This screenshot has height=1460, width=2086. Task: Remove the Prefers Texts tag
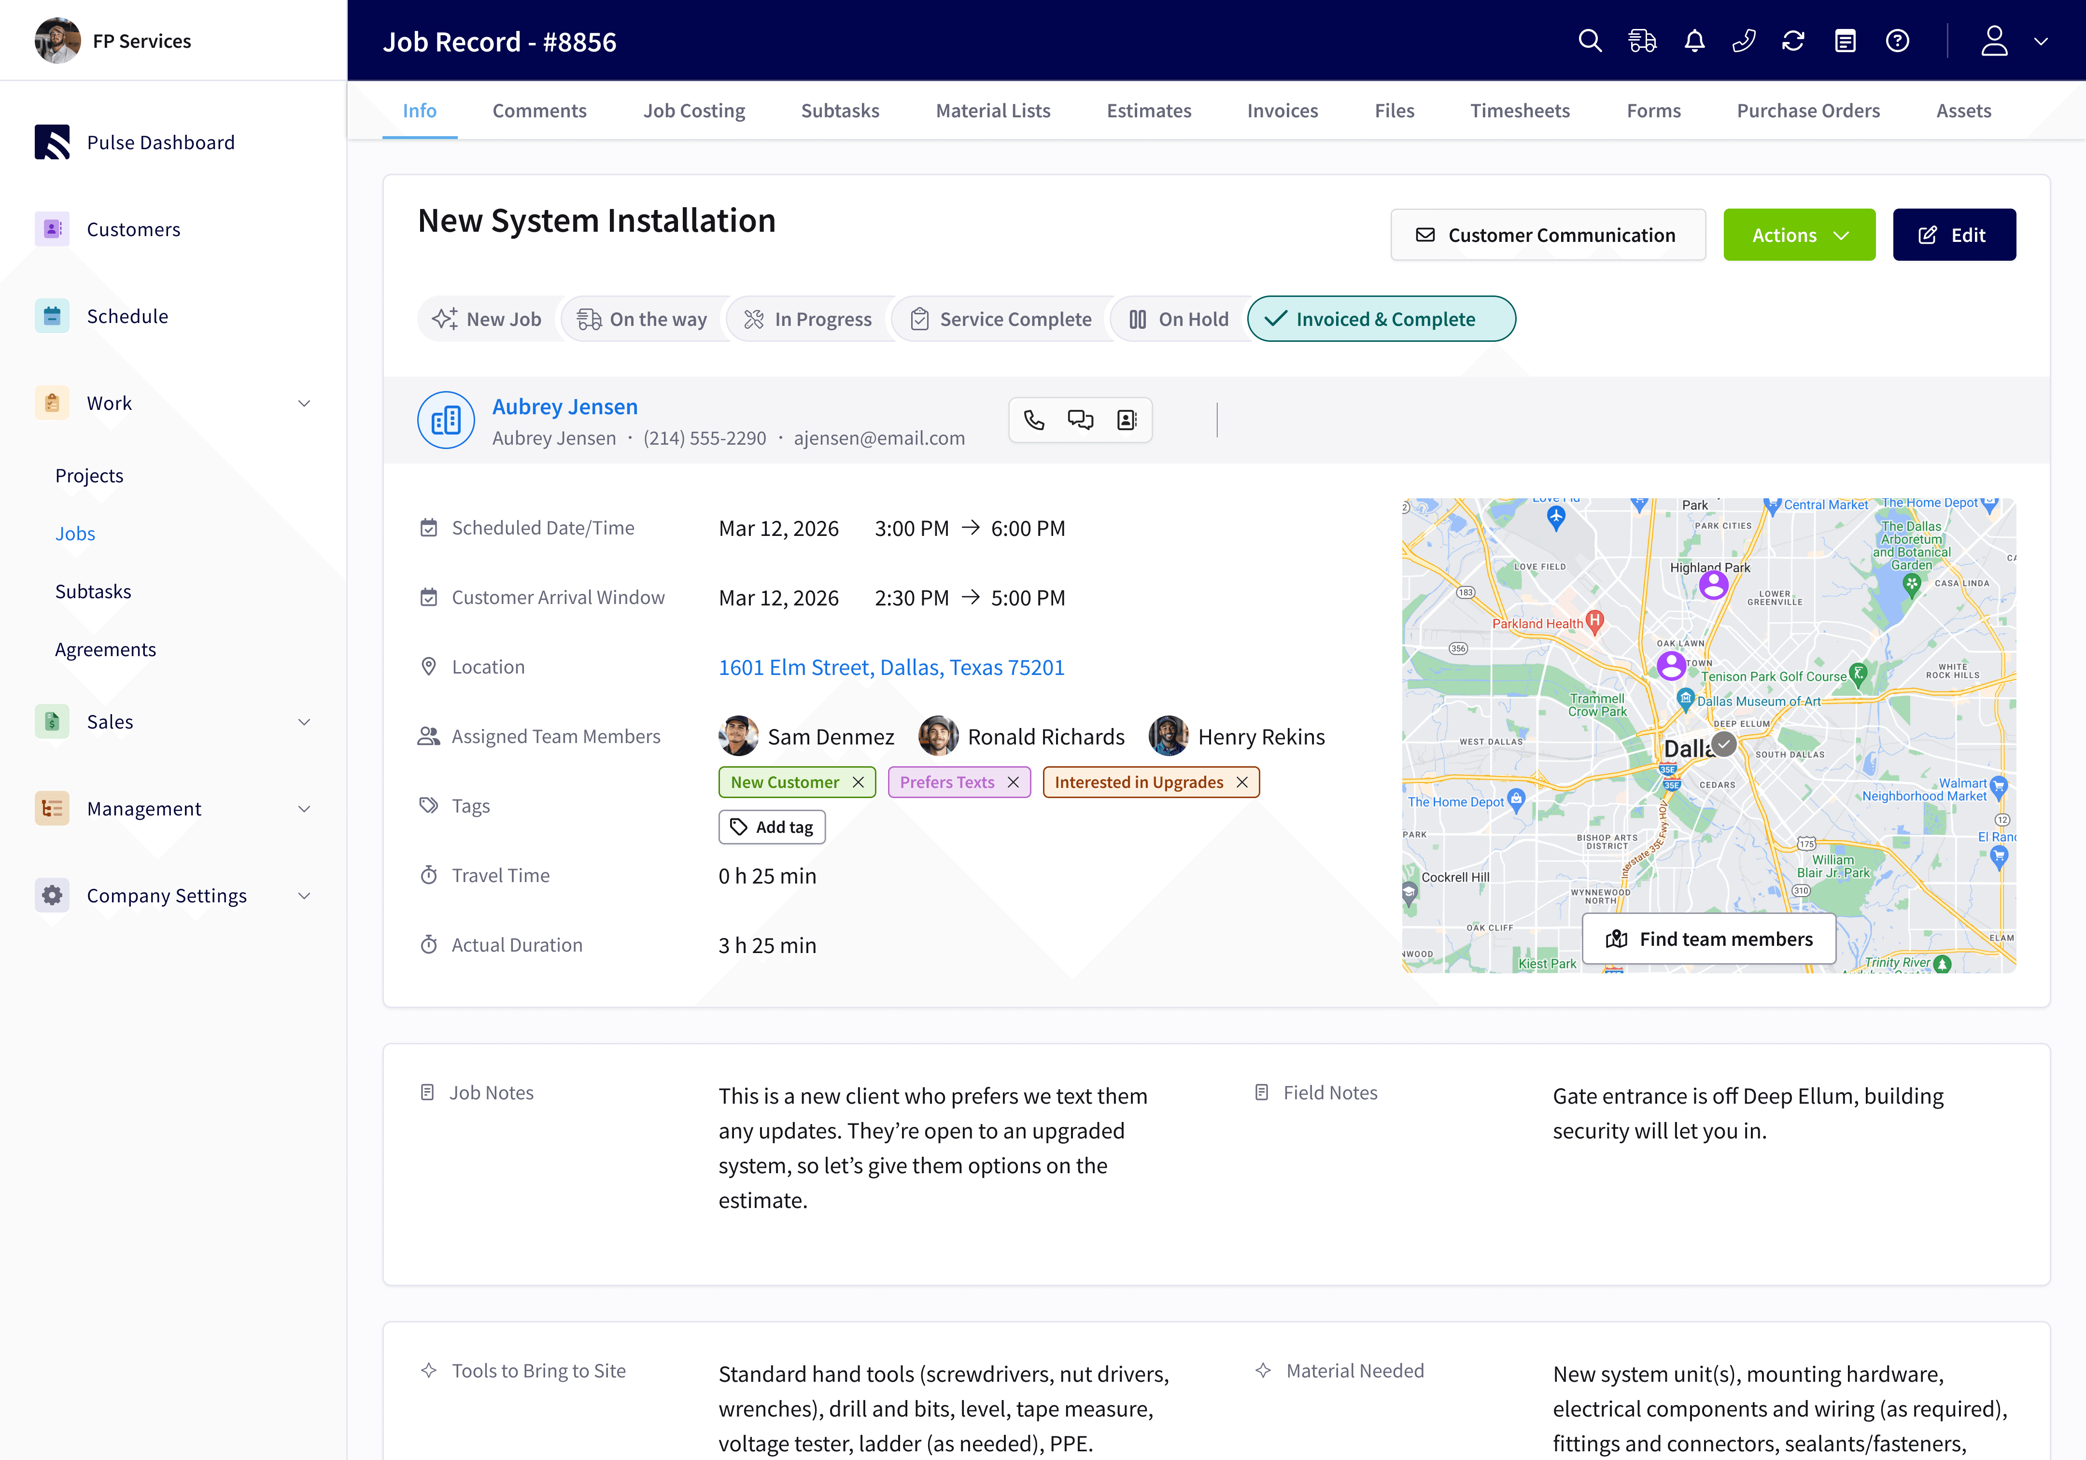(x=1013, y=782)
